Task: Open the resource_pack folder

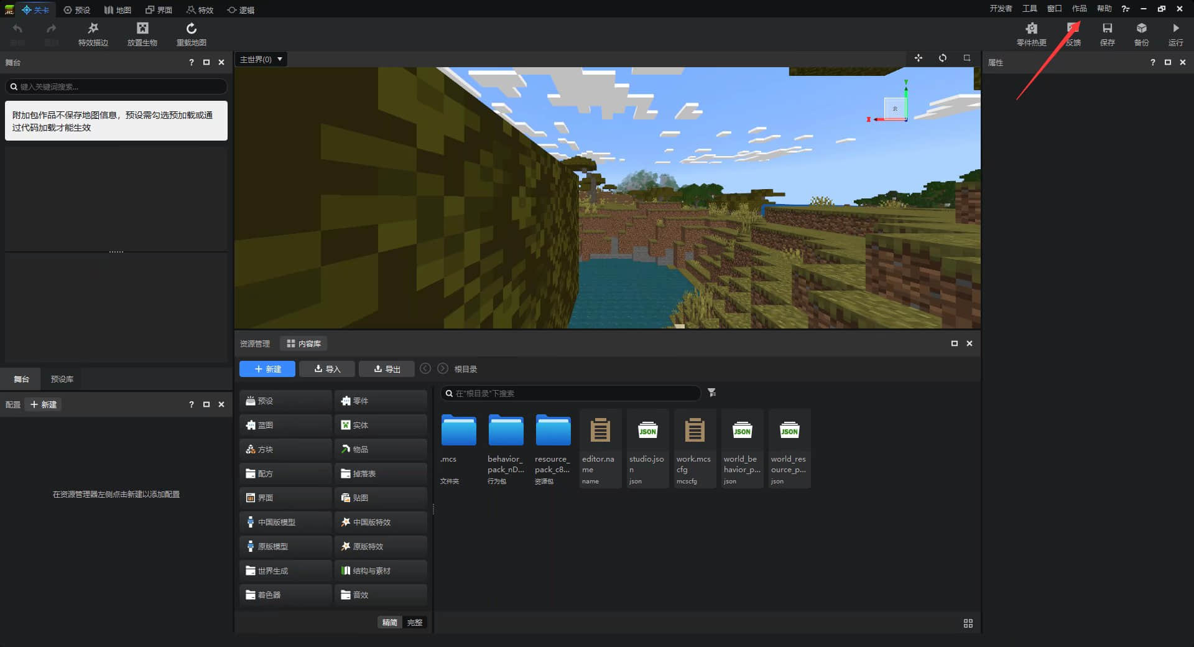Action: tap(553, 449)
